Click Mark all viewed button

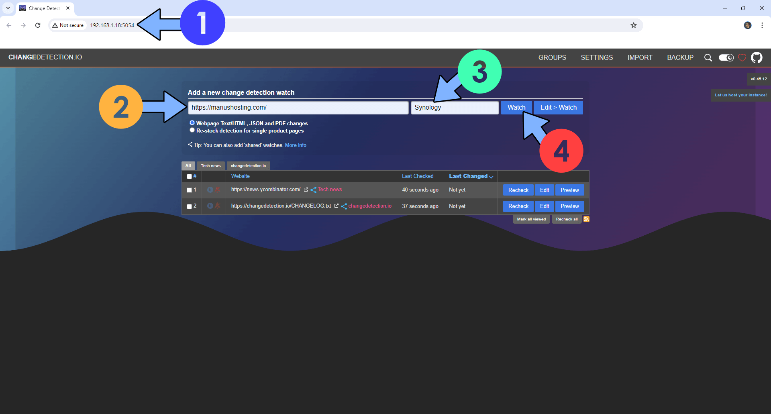tap(531, 219)
